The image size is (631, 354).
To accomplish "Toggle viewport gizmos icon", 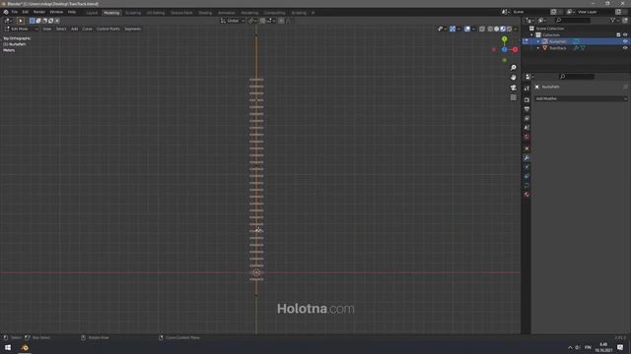I will click(x=453, y=29).
